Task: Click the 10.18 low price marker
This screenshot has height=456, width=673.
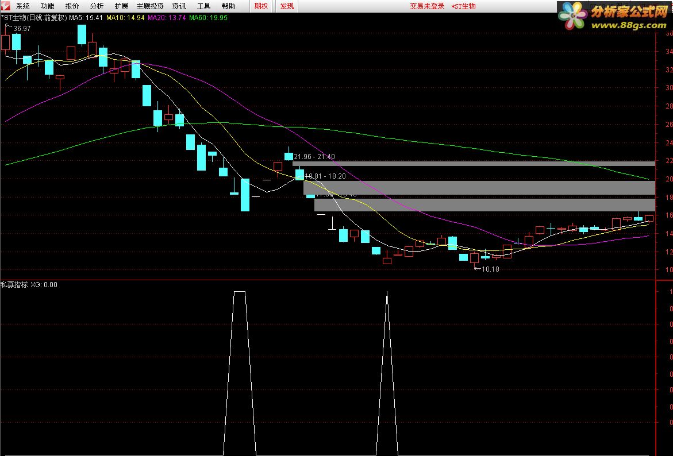Action: (491, 269)
